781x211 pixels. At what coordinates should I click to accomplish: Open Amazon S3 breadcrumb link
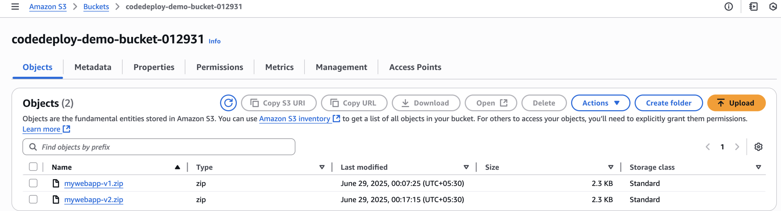pos(48,7)
